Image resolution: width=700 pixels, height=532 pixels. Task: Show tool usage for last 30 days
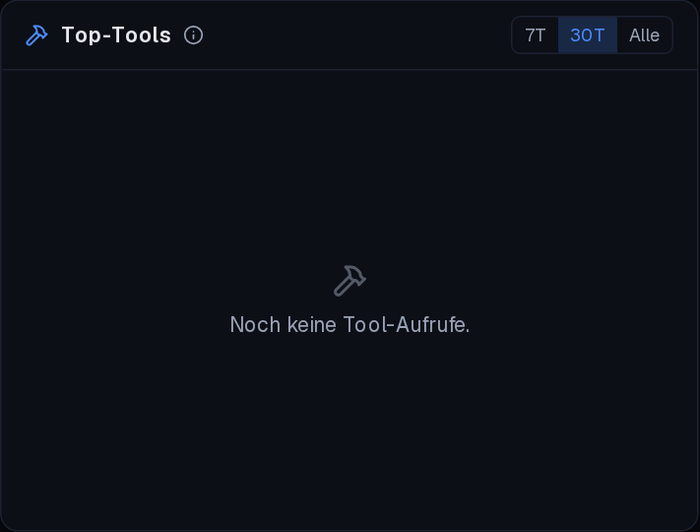[x=588, y=35]
